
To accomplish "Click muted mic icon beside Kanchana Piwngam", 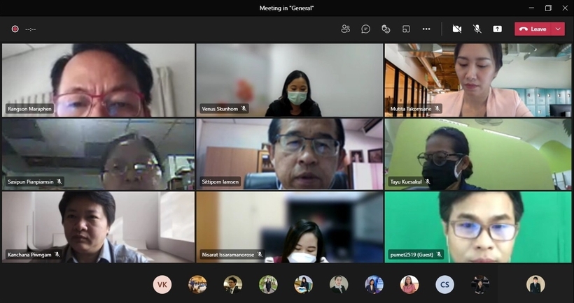I will coord(57,254).
